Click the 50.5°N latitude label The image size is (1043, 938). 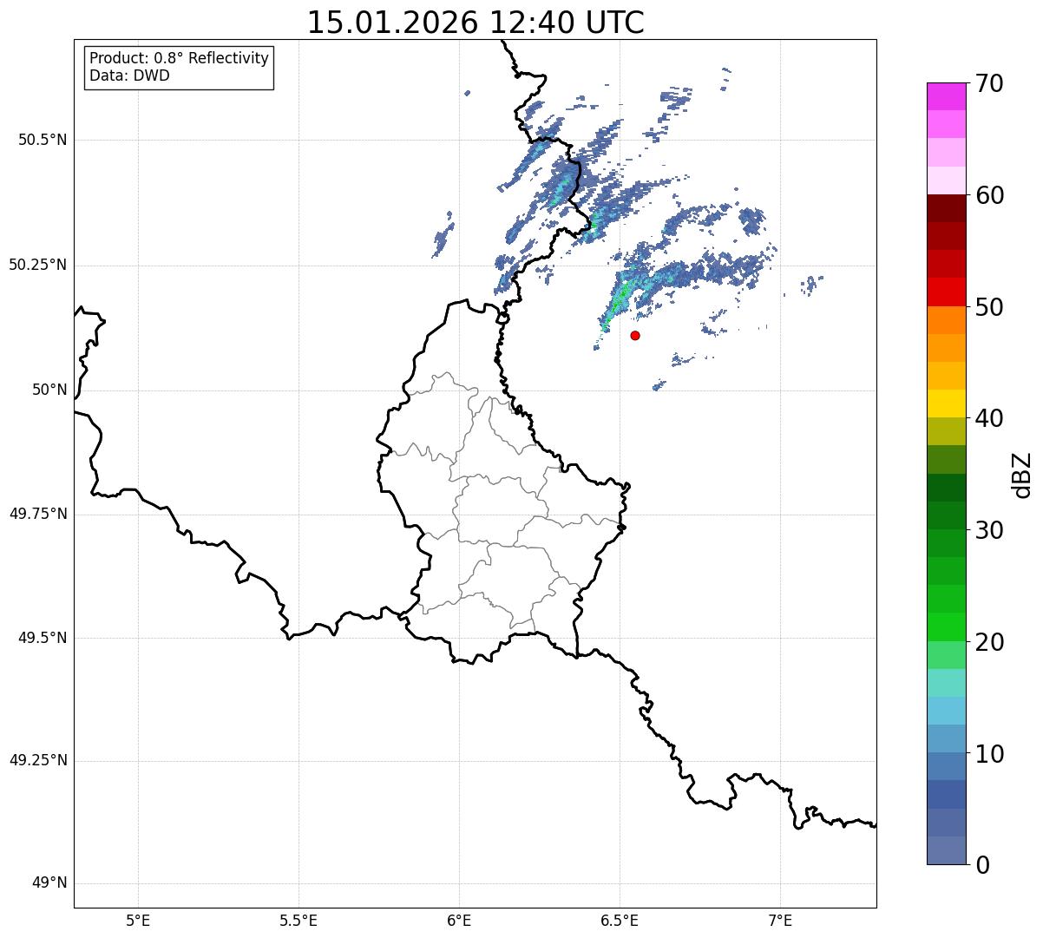pos(43,140)
